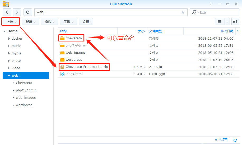Bookmark the web folder with the star
This screenshot has height=145, width=242.
(x=183, y=12)
